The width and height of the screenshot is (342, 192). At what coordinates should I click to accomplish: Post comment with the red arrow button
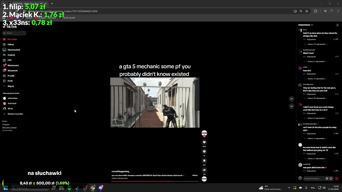[x=337, y=178]
